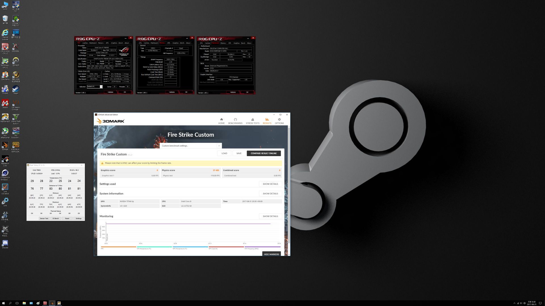Open the 3DMark HOME icon
This screenshot has height=306, width=545.
click(221, 121)
